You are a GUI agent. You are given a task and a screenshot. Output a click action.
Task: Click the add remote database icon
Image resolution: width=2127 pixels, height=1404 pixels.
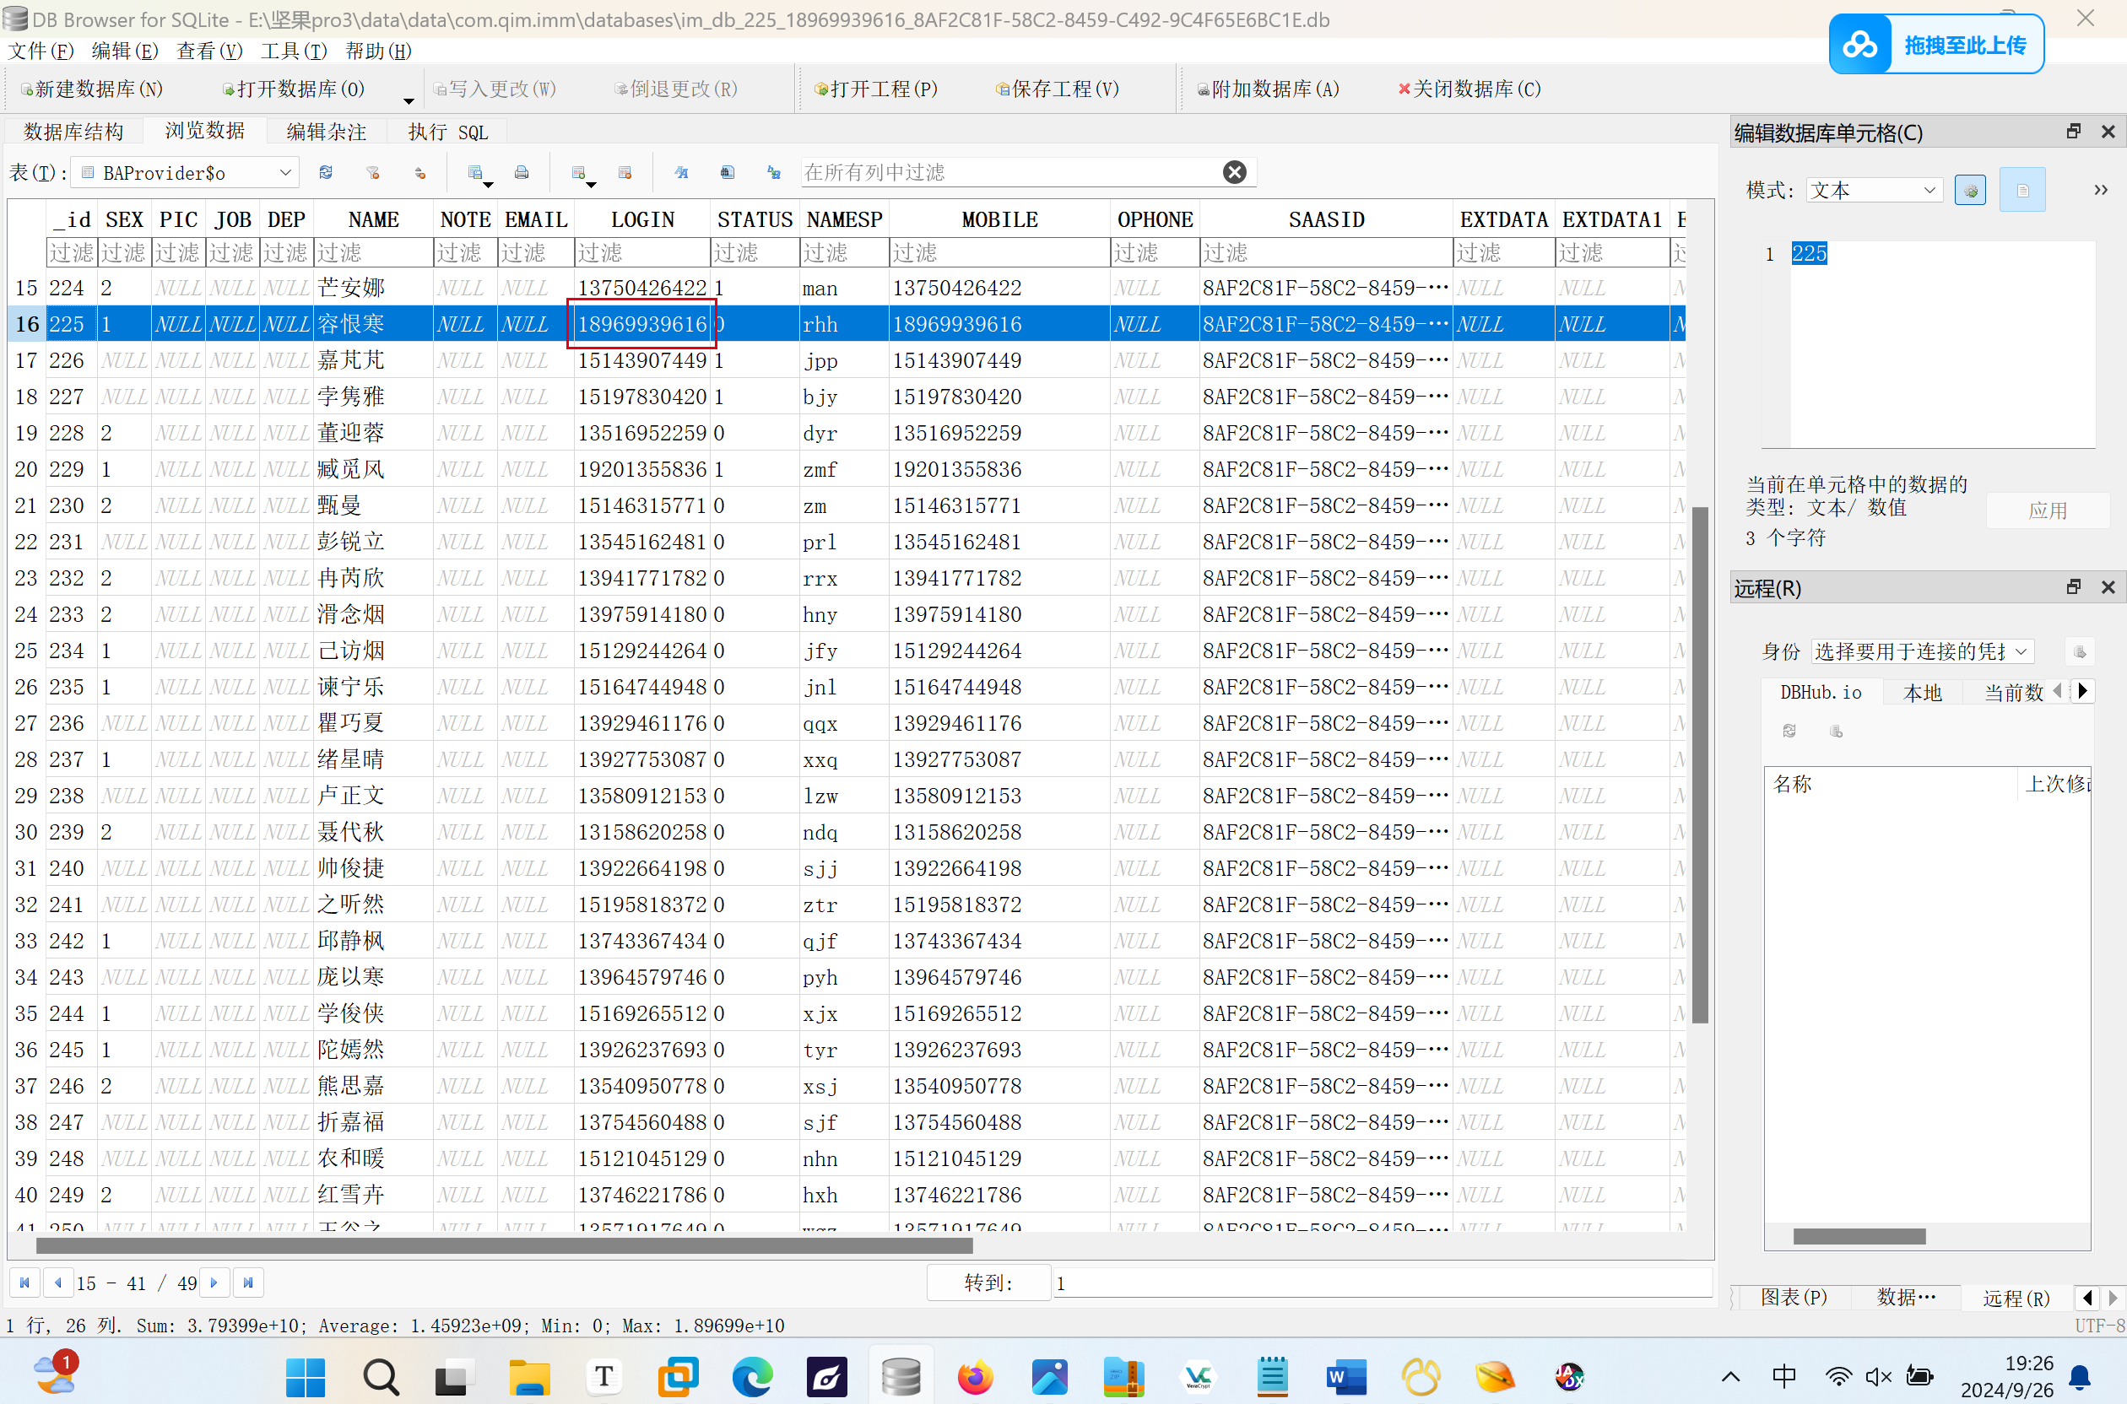pyautogui.click(x=1836, y=731)
